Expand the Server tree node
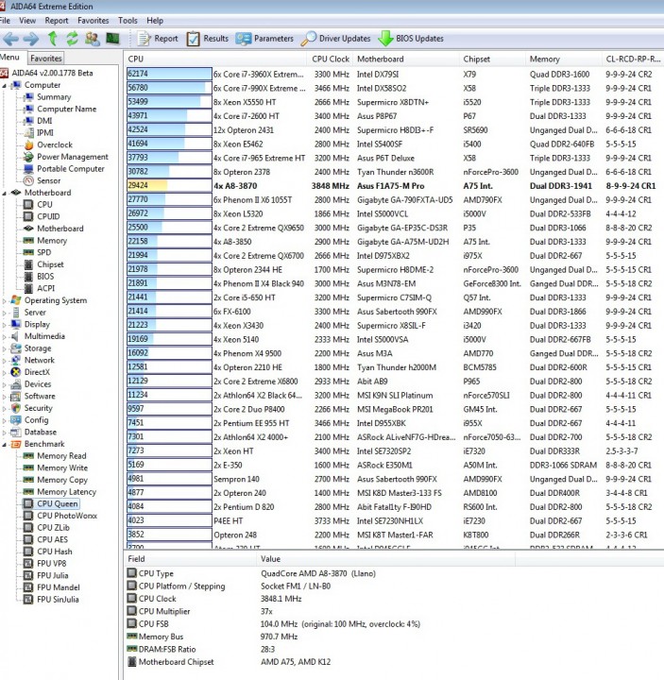 coord(5,313)
